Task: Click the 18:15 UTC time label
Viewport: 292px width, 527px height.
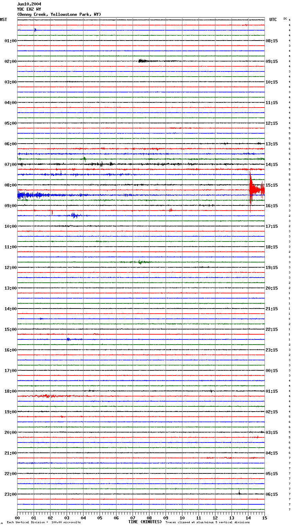Action: tap(272, 247)
